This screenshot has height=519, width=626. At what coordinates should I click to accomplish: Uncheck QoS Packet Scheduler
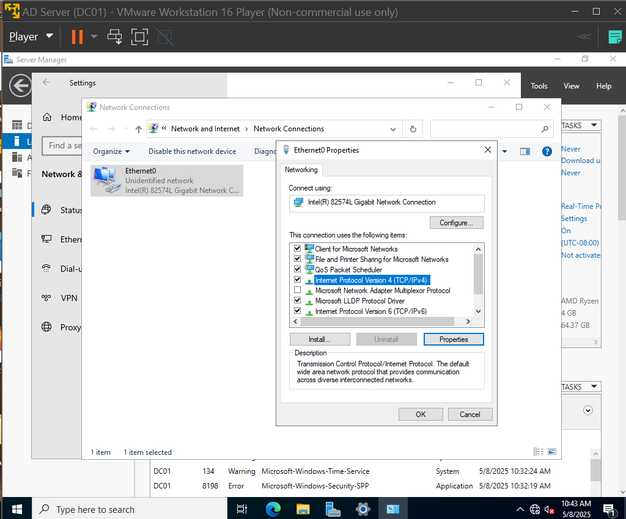coord(298,269)
